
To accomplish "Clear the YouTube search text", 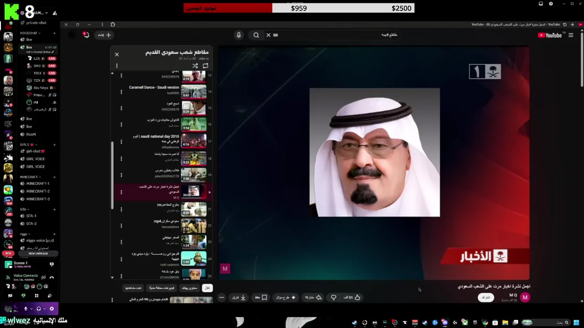I will click(x=268, y=35).
